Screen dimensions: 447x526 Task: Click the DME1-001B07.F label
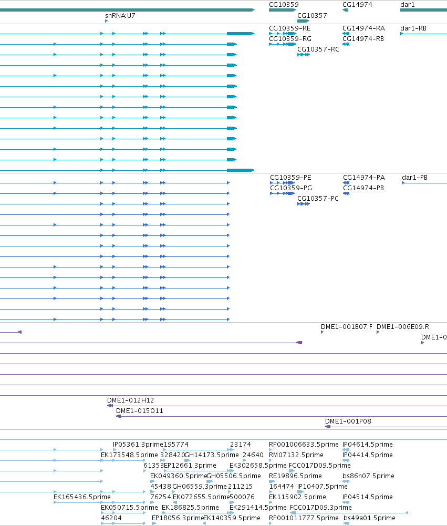point(346,327)
